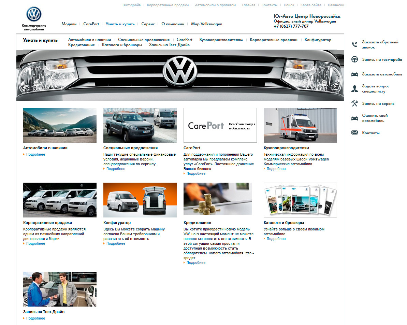The height and width of the screenshot is (325, 407).
Task: Click Подробнее under Конфигуратор
Action: coord(116,244)
